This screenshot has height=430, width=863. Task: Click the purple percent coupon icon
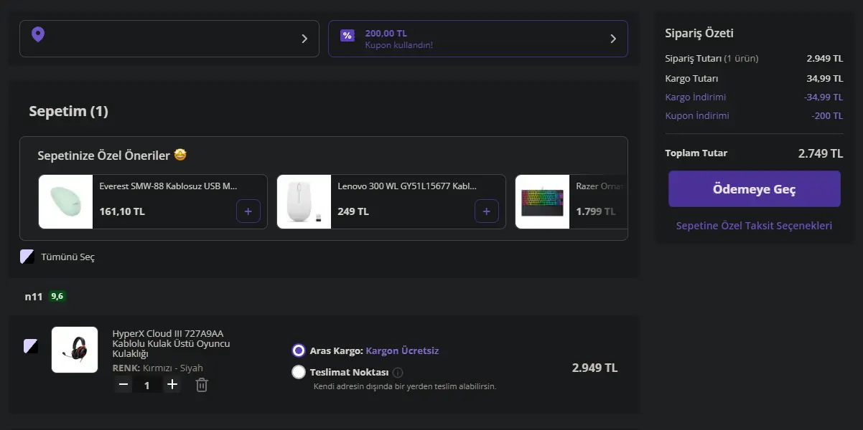(x=347, y=36)
